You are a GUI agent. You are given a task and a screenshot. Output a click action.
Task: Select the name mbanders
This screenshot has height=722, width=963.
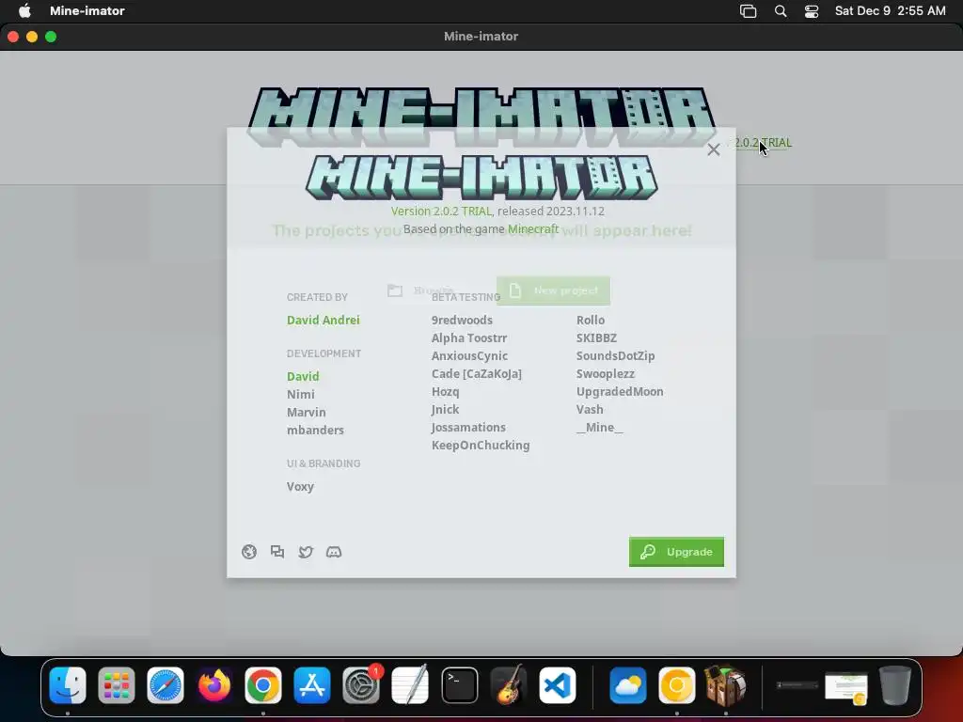click(x=315, y=430)
